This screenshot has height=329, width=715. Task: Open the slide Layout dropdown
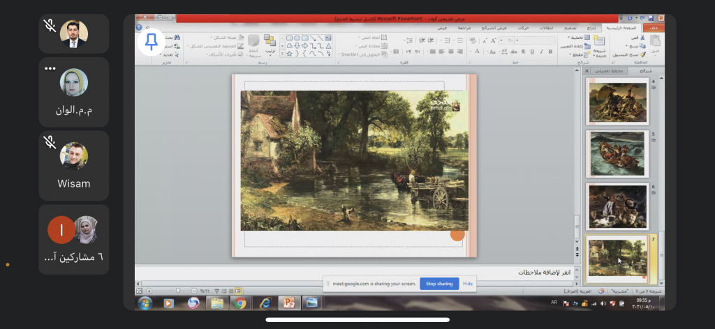click(577, 38)
